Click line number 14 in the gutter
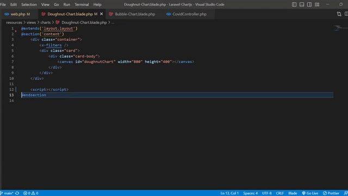 (11, 101)
